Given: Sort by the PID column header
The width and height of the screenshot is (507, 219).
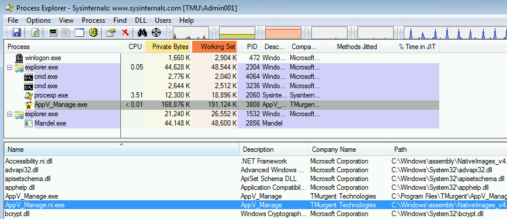Looking at the screenshot, I should click(249, 47).
